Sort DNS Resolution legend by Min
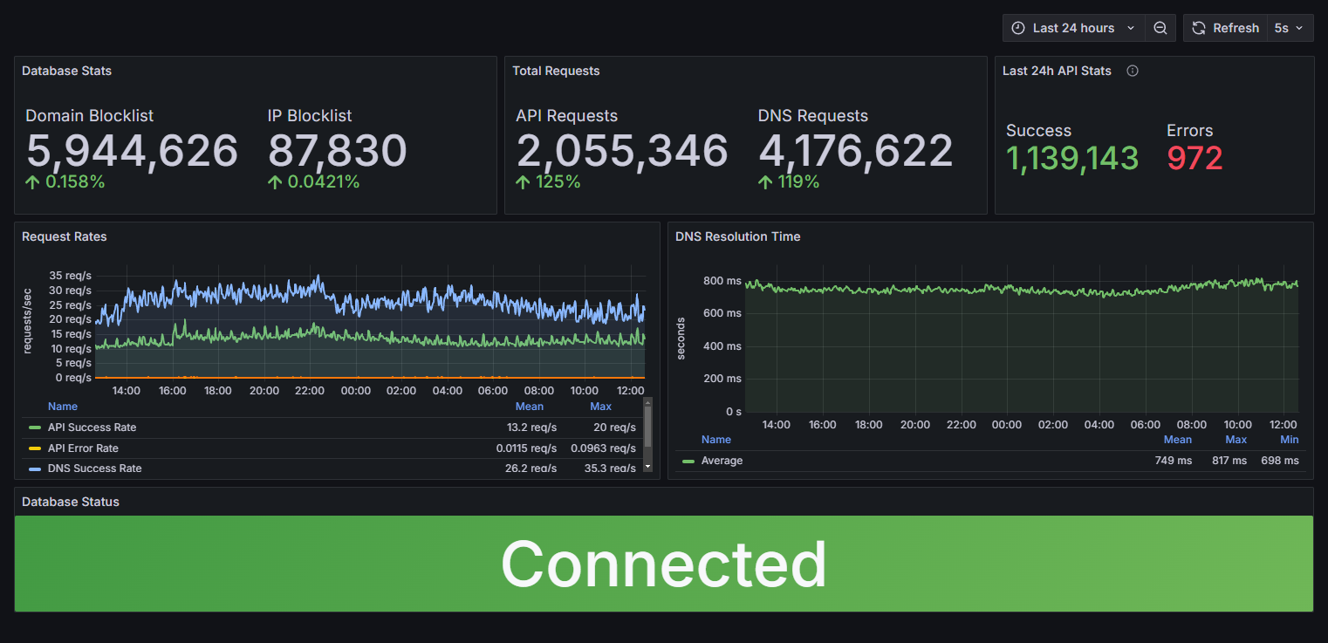This screenshot has height=643, width=1328. point(1290,440)
